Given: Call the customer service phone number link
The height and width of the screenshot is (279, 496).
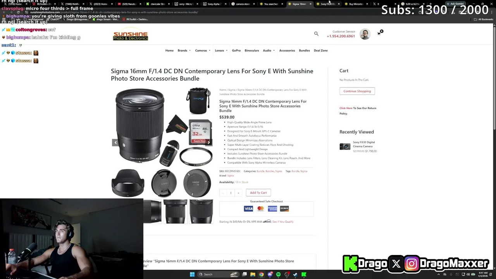Looking at the screenshot, I should pyautogui.click(x=341, y=36).
